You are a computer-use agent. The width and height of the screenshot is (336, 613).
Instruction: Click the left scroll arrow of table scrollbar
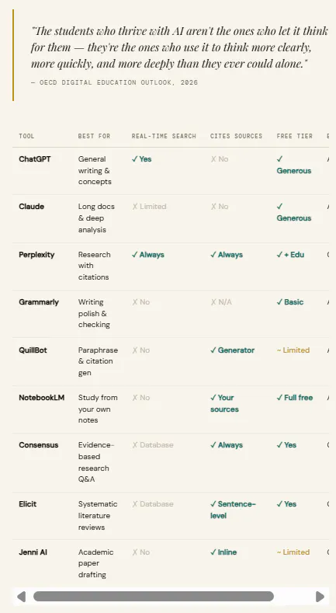[x=21, y=597]
